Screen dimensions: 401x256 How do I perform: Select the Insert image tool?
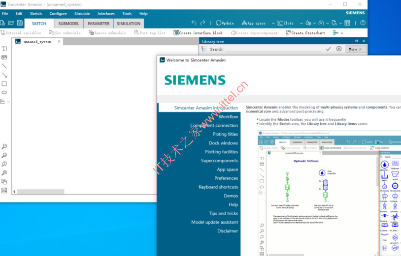point(4,57)
